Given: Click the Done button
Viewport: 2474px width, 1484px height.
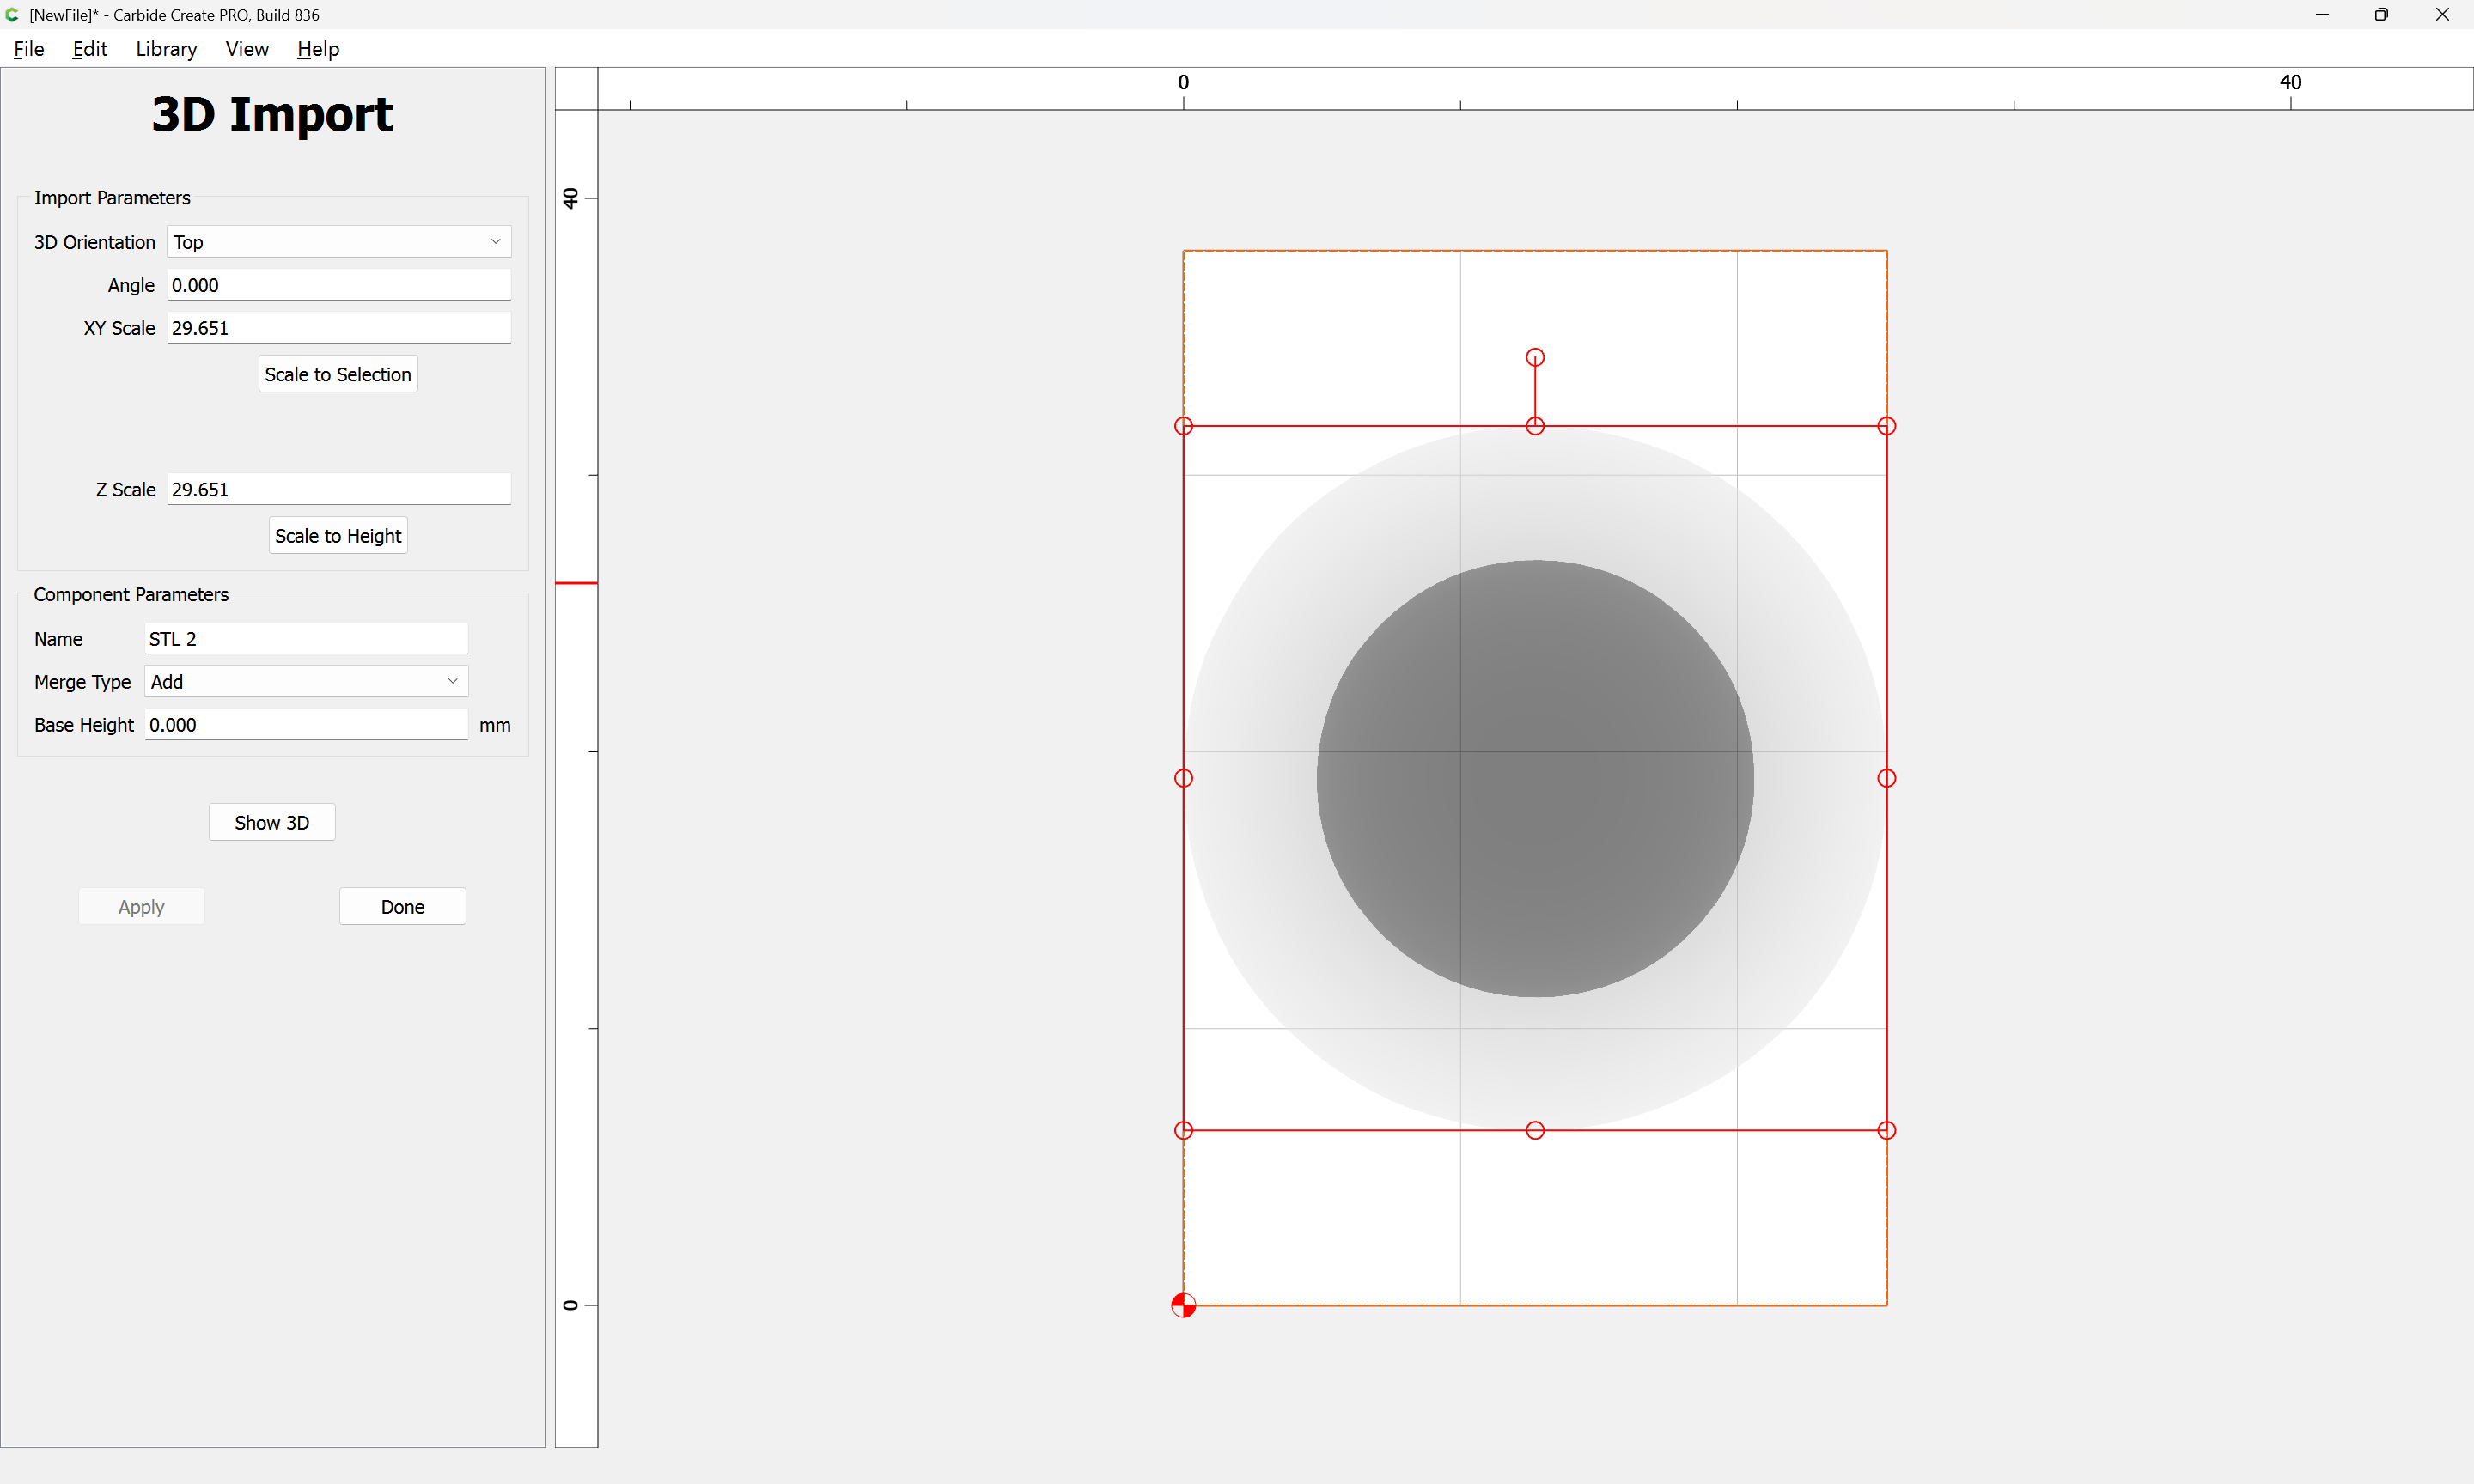Looking at the screenshot, I should (x=402, y=907).
